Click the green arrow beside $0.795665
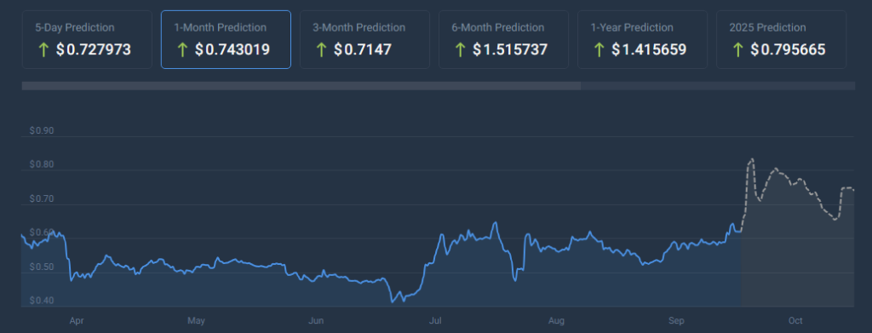The height and width of the screenshot is (333, 872). click(738, 50)
